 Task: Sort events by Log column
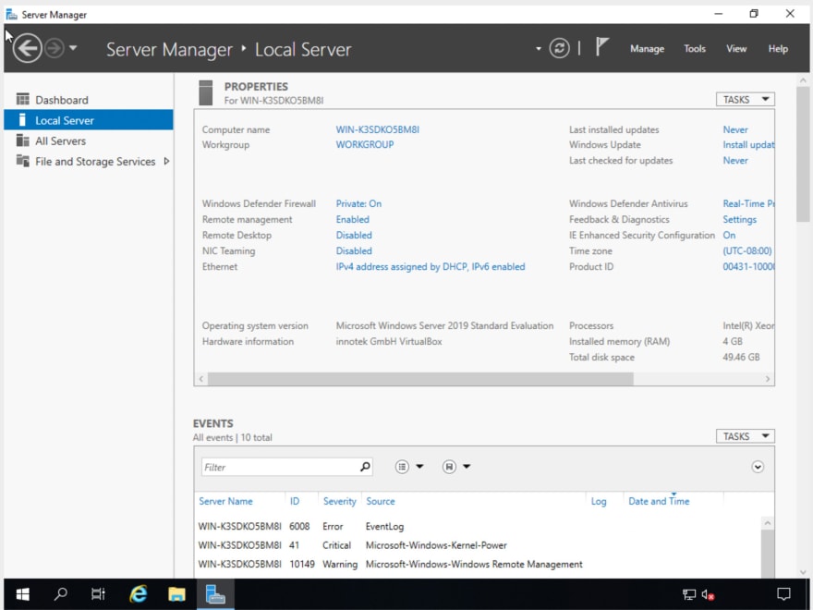[599, 501]
